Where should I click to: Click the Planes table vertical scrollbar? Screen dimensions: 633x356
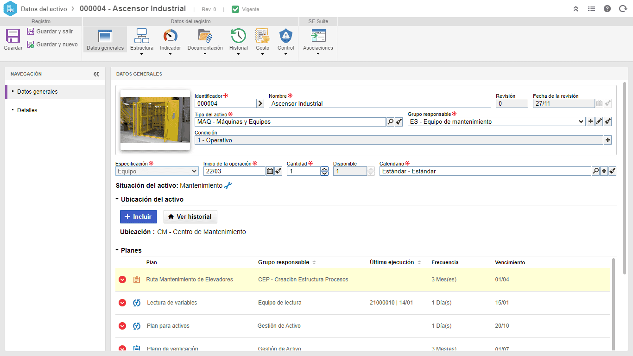point(614,304)
